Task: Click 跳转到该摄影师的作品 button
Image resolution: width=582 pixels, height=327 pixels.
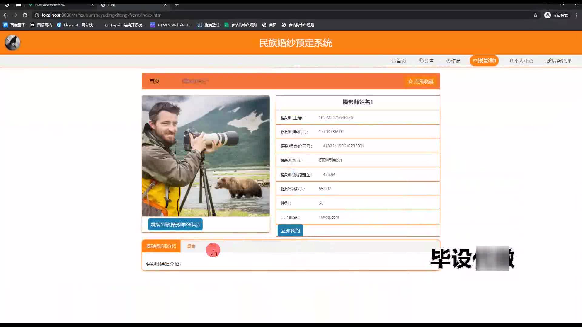Action: pos(175,224)
